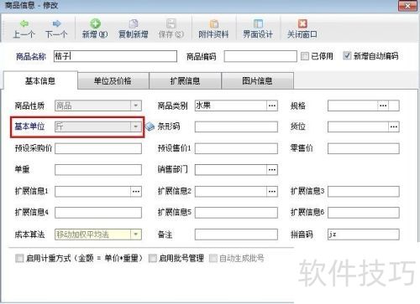Viewport: 420px width, 304px height.
Task: Open the 货位 ellipsis picker
Action: coord(394,127)
